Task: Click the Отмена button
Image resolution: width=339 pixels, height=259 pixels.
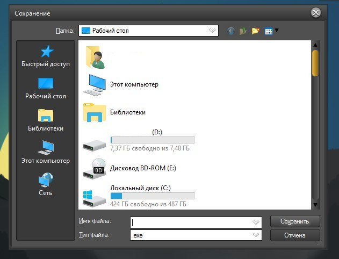Action: (x=295, y=235)
